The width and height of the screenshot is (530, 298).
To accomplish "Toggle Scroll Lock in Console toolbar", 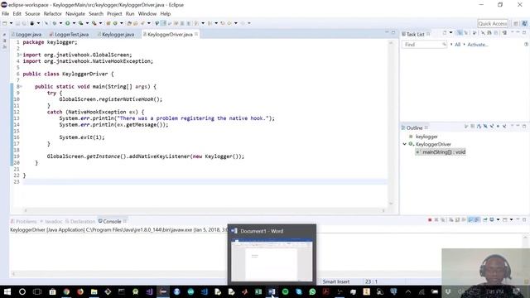I will click(458, 220).
